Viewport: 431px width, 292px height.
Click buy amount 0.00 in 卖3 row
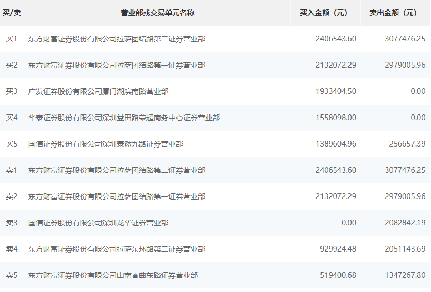(x=349, y=223)
